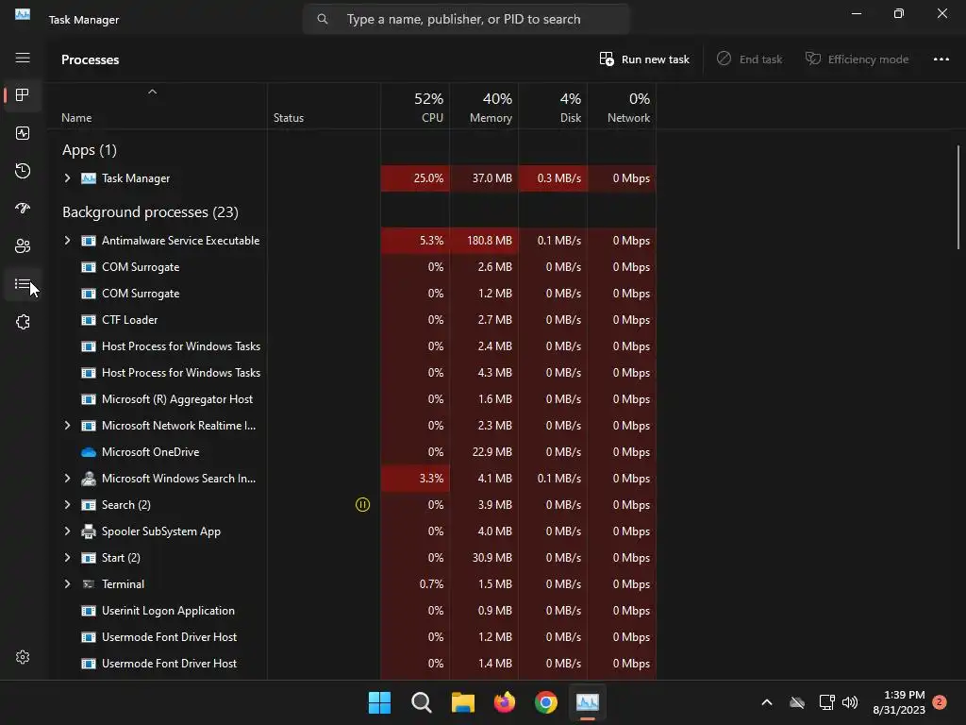Open the more options ellipsis
Image resolution: width=966 pixels, height=725 pixels.
tap(941, 59)
